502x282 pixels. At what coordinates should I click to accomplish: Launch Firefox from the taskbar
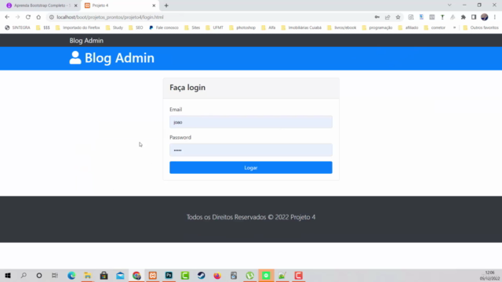coord(217,275)
